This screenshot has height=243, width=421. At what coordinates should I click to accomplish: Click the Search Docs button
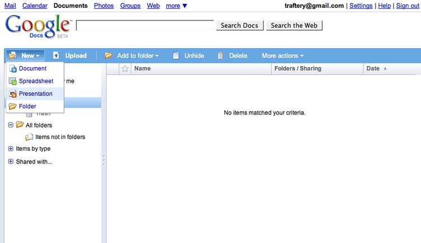coord(239,26)
